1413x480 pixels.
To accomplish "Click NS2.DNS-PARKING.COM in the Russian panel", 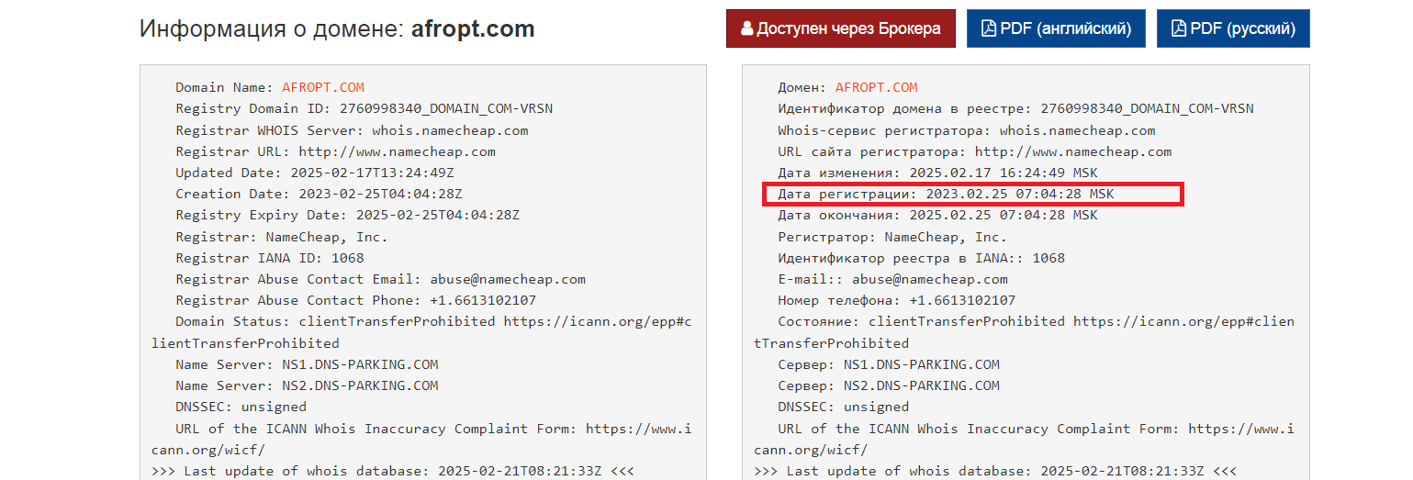I will click(922, 385).
